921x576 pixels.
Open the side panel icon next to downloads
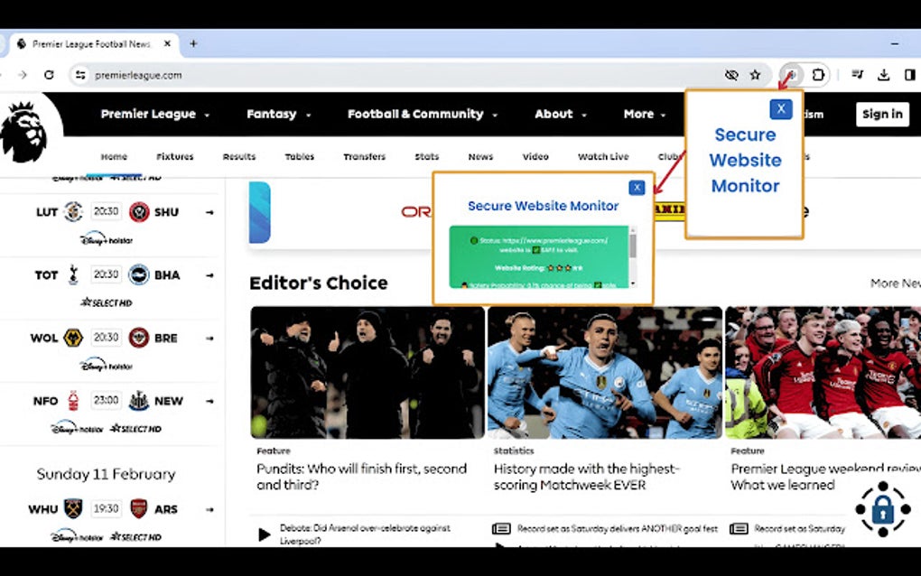coord(911,74)
